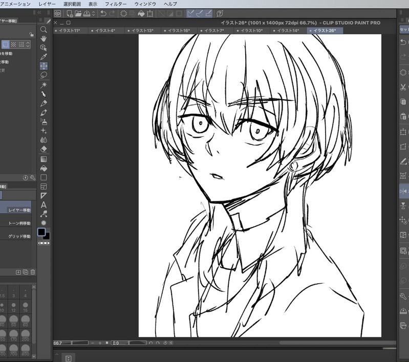This screenshot has width=409, height=362.
Task: Click the Scale/Rotate transform icon
Action: [150, 13]
